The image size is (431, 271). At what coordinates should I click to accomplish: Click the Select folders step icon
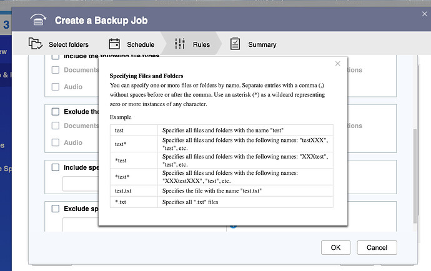pyautogui.click(x=36, y=44)
